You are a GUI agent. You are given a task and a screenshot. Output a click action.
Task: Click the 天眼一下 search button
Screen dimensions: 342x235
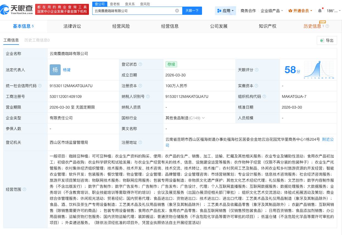click(x=192, y=10)
